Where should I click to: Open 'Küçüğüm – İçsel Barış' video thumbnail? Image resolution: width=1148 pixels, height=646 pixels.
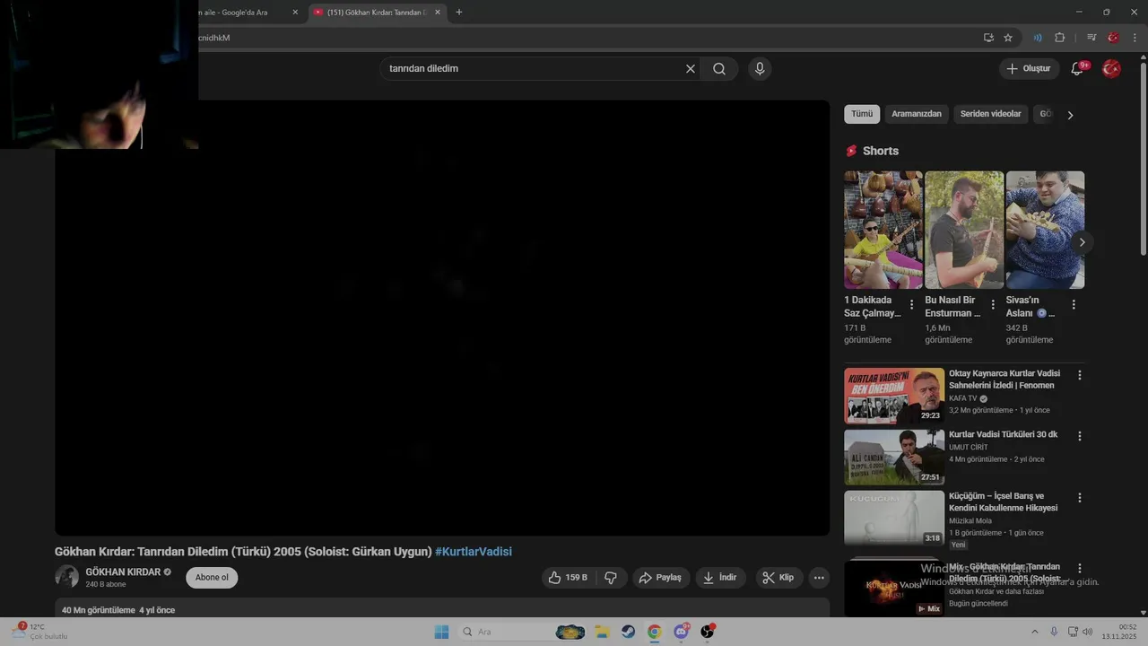coord(894,518)
